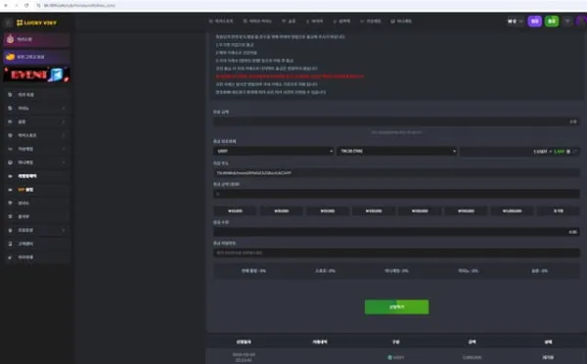Click the purple button in top header

[534, 22]
